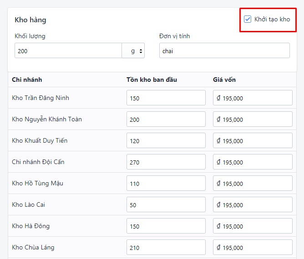This screenshot has width=304, height=259.
Task: Edit initial stock for Kho Hồ Tùng Mậu
Action: coord(166,183)
